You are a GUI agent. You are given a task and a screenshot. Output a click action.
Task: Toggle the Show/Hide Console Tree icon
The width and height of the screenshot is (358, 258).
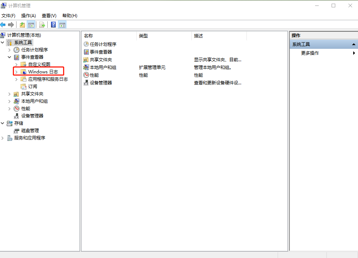point(31,25)
